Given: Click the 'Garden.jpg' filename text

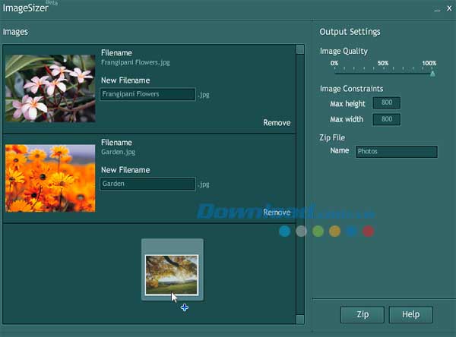Looking at the screenshot, I should [118, 152].
